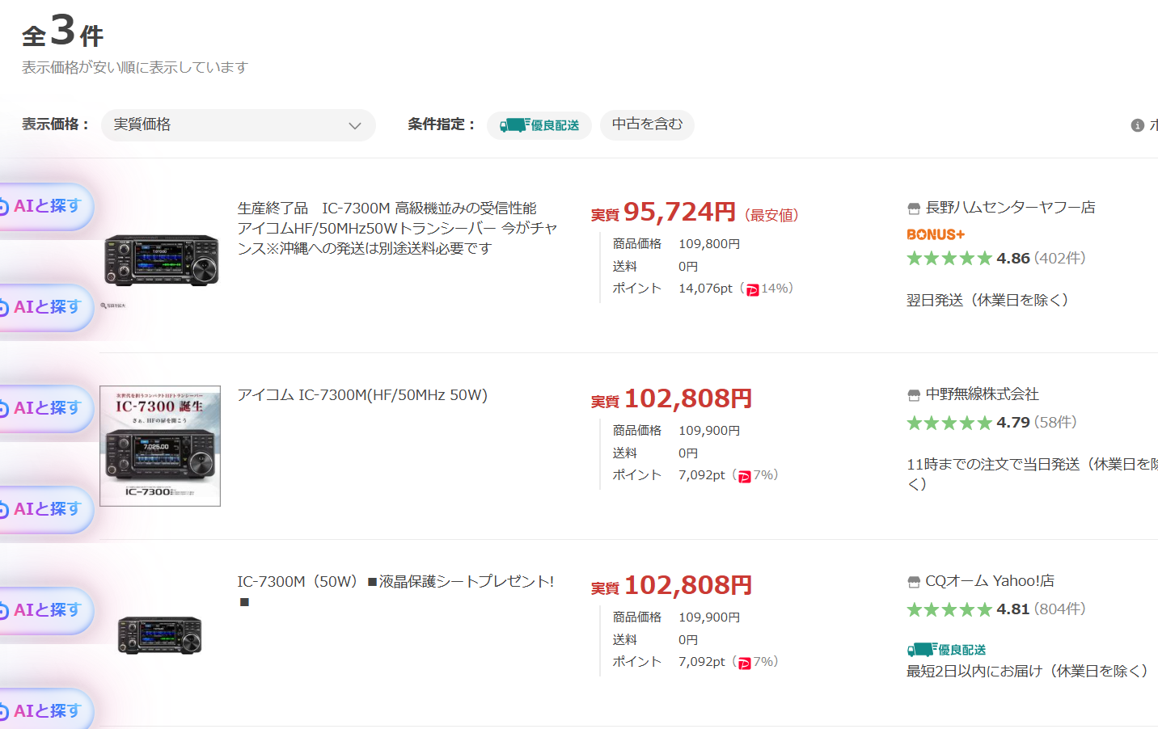The image size is (1158, 729).
Task: Click the PayPay icon next to 14%
Action: [x=752, y=289]
